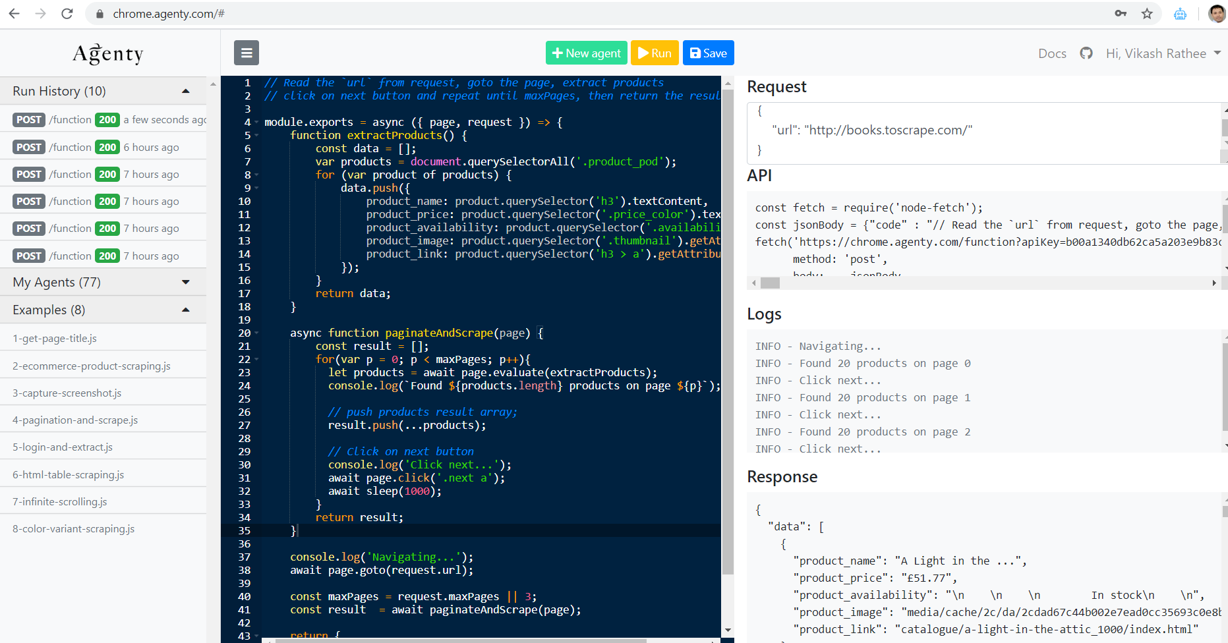This screenshot has width=1228, height=643.
Task: Click the Agenty logo
Action: tap(107, 53)
